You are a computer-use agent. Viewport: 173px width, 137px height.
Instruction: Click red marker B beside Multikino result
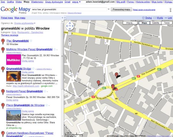pyautogui.click(x=3, y=50)
